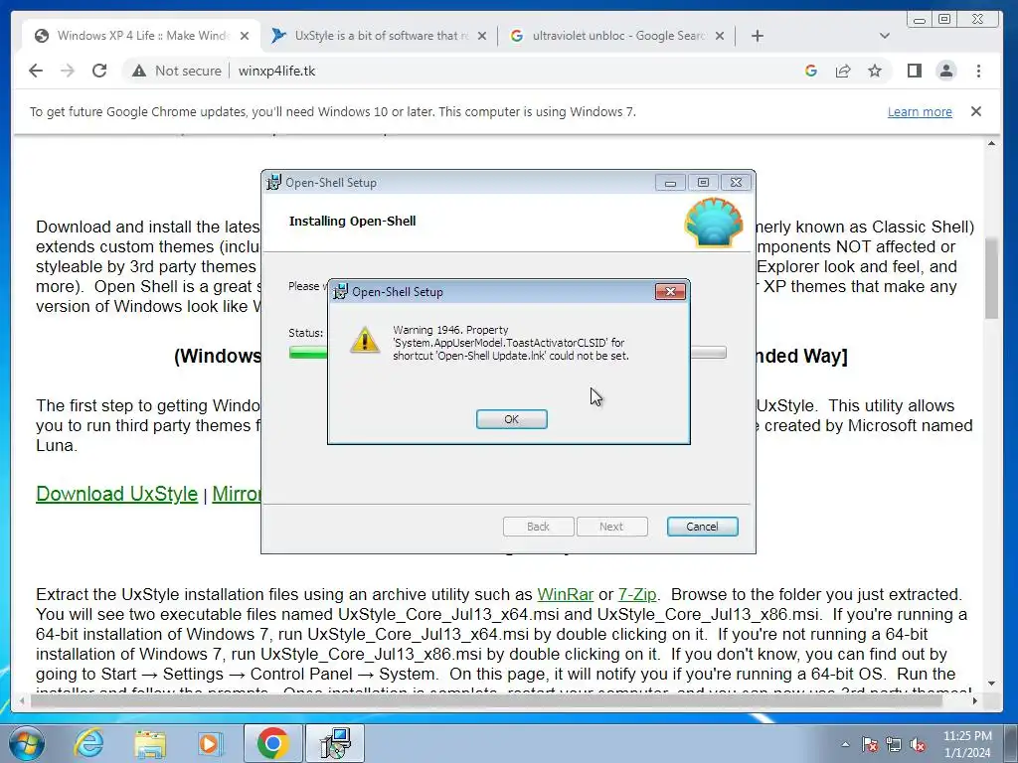Click the share page icon

coord(843,71)
